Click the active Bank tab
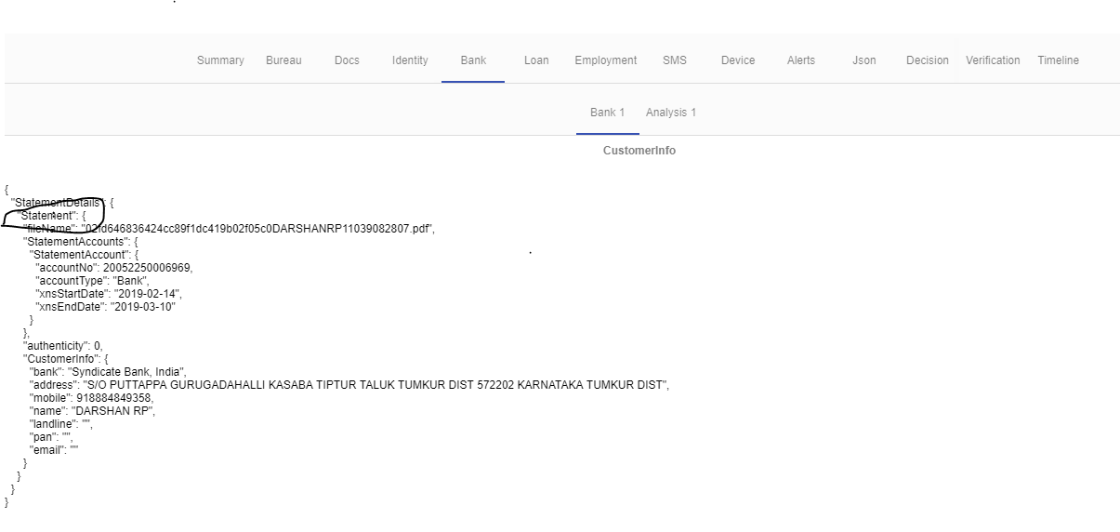1120x532 pixels. coord(473,60)
